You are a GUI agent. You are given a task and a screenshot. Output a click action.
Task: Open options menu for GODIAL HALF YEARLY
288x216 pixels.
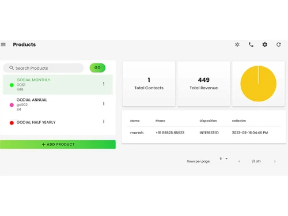104,122
